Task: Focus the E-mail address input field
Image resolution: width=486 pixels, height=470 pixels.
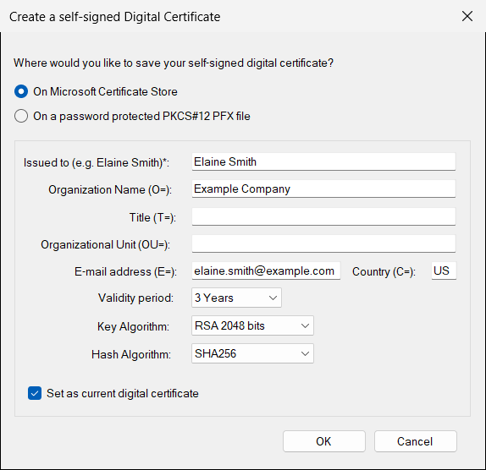Action: pyautogui.click(x=266, y=271)
